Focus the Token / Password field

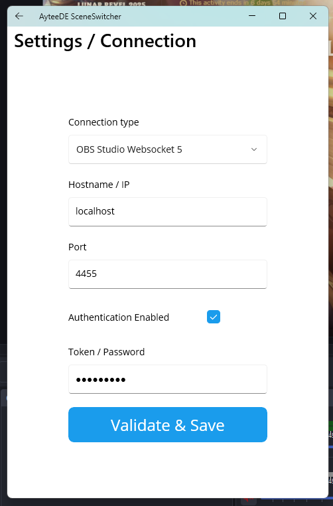pyautogui.click(x=168, y=379)
